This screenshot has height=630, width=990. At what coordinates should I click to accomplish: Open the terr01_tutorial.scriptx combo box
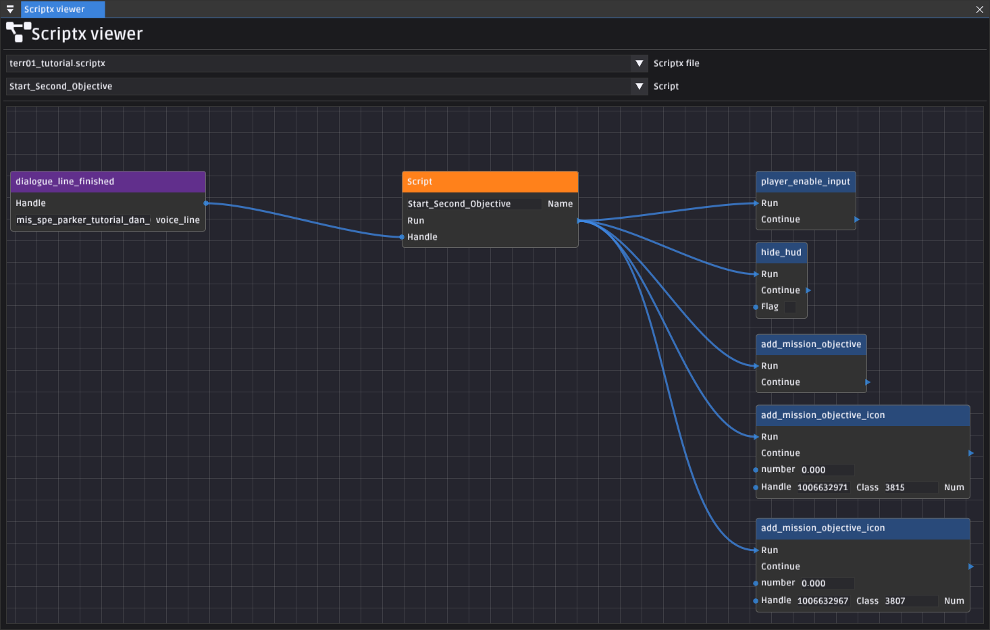point(317,63)
